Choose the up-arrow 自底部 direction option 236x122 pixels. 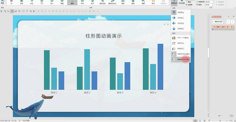[x=181, y=12]
